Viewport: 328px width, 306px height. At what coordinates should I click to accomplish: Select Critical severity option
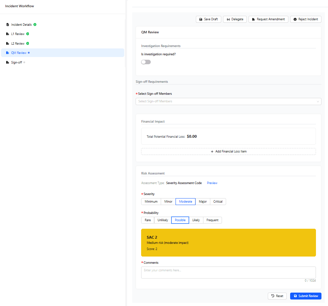218,202
